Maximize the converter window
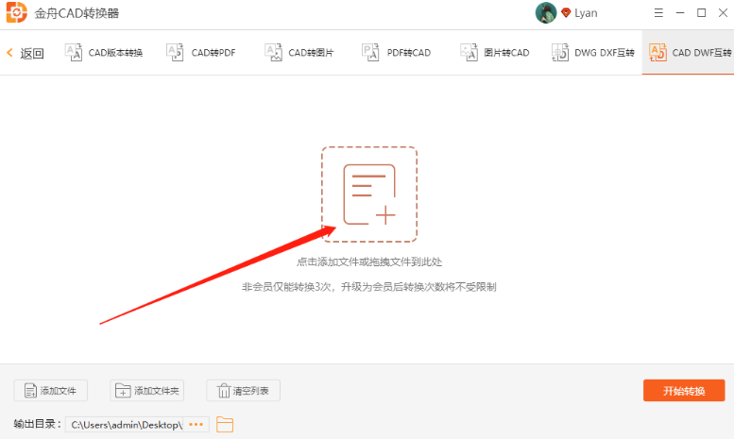This screenshot has width=734, height=439. [x=702, y=13]
